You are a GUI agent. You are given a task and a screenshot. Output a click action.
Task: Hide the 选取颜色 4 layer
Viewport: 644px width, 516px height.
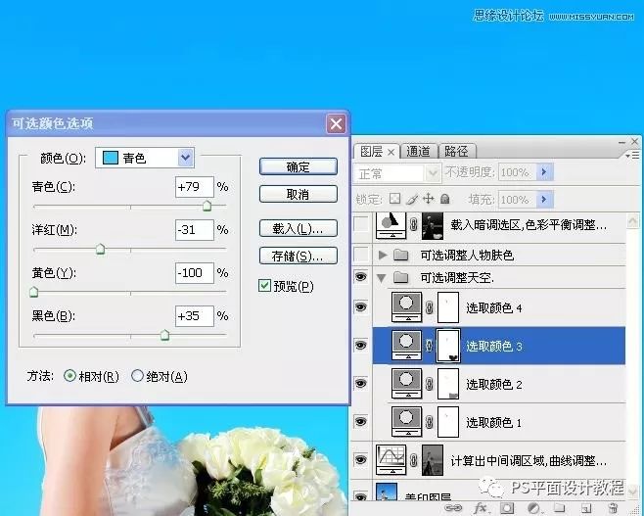(x=360, y=307)
